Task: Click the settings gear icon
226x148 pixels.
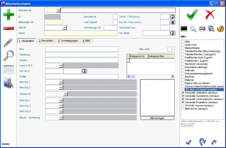Action: [x=193, y=29]
